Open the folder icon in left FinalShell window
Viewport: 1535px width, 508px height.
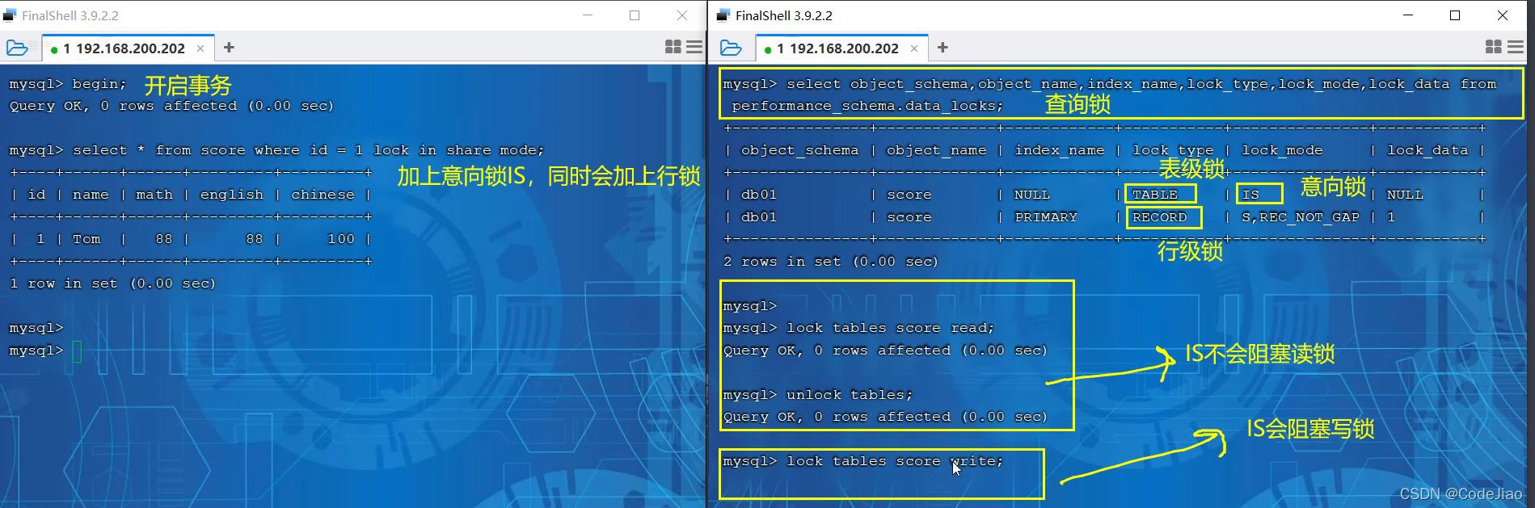[x=17, y=48]
